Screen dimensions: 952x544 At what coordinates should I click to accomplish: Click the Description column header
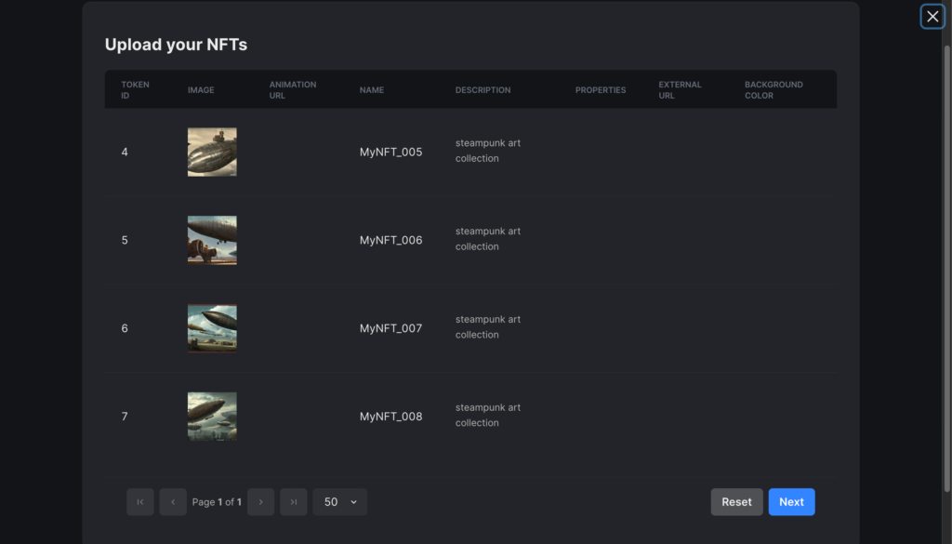coord(483,90)
